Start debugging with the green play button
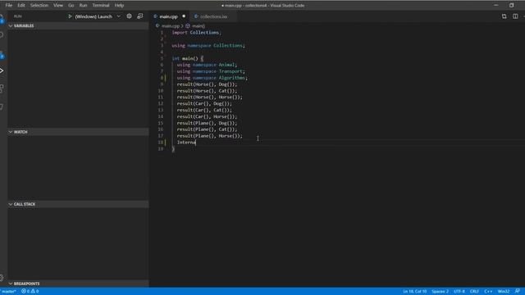 [x=70, y=16]
